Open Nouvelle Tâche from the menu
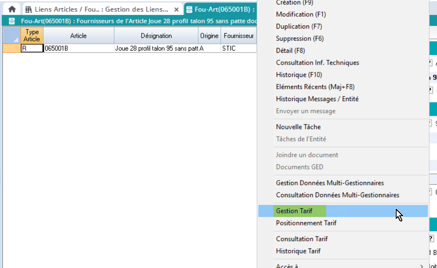 (298, 127)
